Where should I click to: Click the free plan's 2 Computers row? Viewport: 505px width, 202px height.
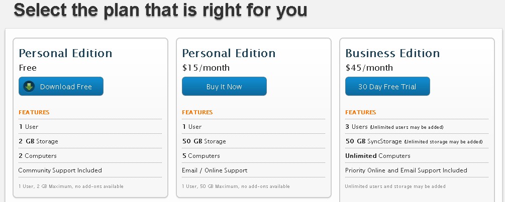[x=38, y=156]
